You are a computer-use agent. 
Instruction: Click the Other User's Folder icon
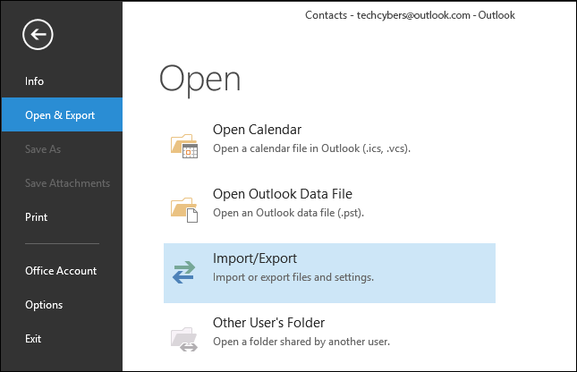pyautogui.click(x=184, y=339)
